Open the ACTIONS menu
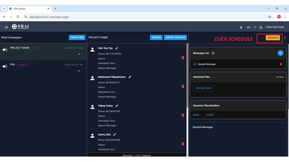Screen dimensions: 289x162 (x=156, y=37)
